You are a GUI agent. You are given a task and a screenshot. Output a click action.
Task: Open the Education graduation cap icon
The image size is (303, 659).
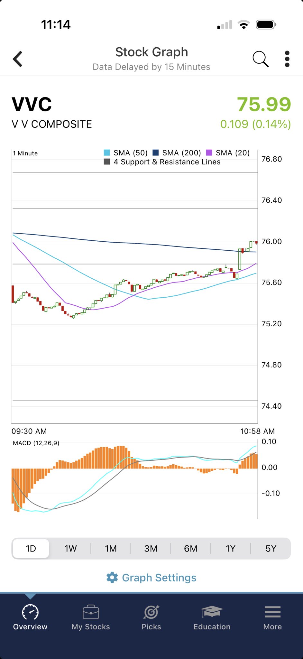212,612
